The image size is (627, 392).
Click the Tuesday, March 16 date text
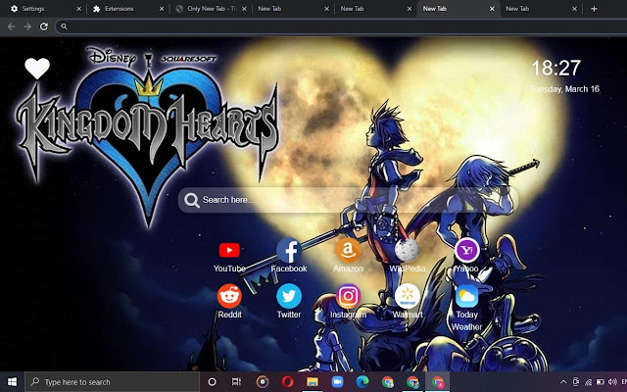pyautogui.click(x=565, y=89)
